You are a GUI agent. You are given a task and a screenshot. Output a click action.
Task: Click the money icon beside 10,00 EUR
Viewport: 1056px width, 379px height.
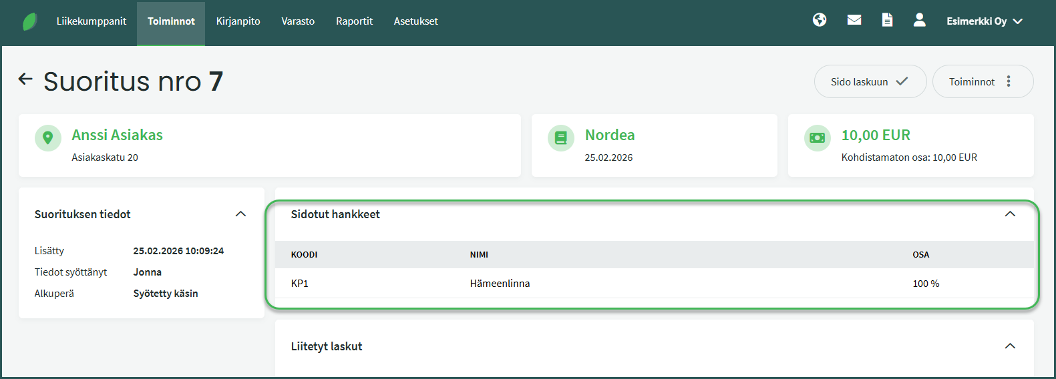pos(818,138)
